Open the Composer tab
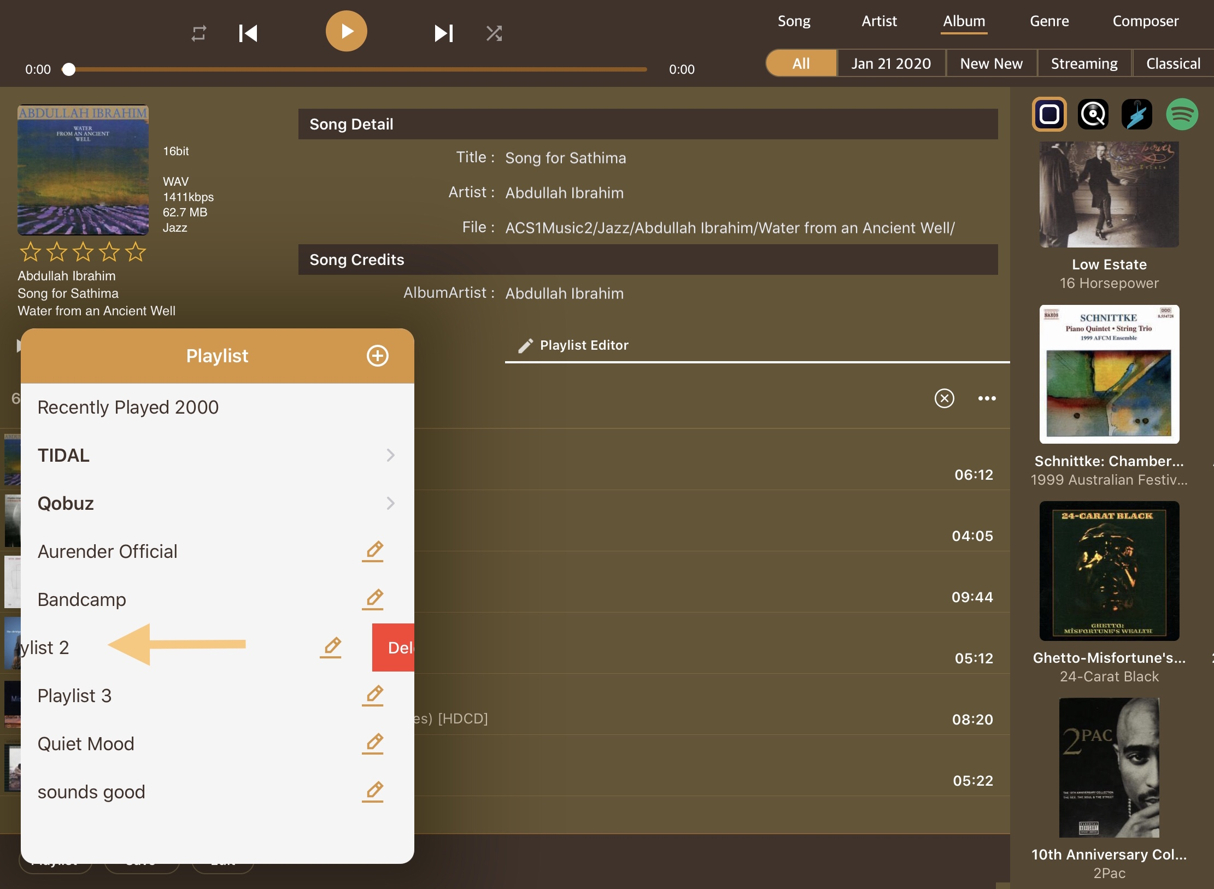Image resolution: width=1214 pixels, height=889 pixels. pos(1145,21)
